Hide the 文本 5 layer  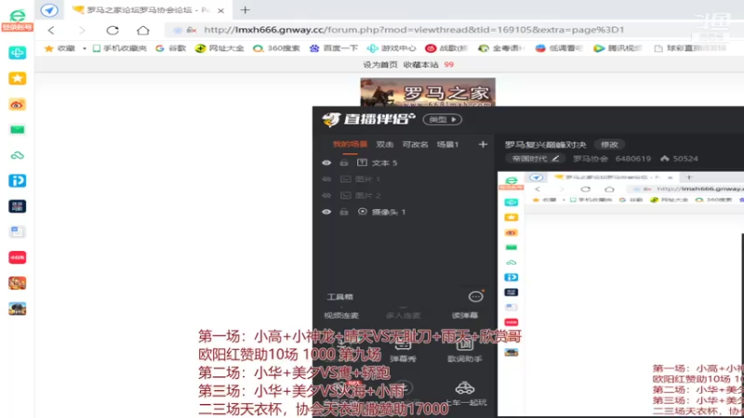(326, 163)
